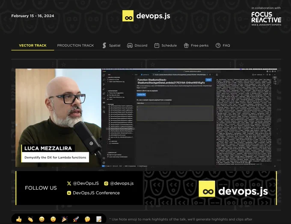Image resolution: width=291 pixels, height=224 pixels.
Task: Click the LinkedIn icon beside DevOpsJS Conference
Action: [69, 193]
